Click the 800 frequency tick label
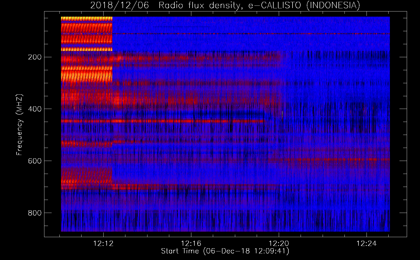This screenshot has width=420, height=260. pos(35,213)
